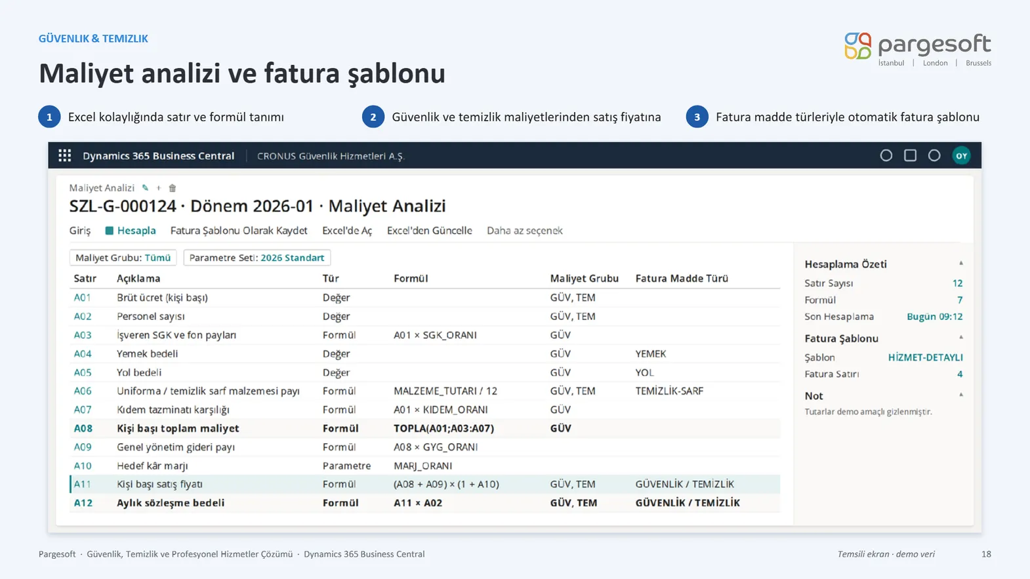This screenshot has width=1030, height=579.
Task: Open the Giriş menu
Action: click(x=80, y=231)
